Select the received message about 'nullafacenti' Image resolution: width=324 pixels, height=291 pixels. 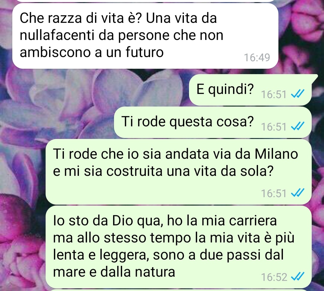click(x=145, y=36)
